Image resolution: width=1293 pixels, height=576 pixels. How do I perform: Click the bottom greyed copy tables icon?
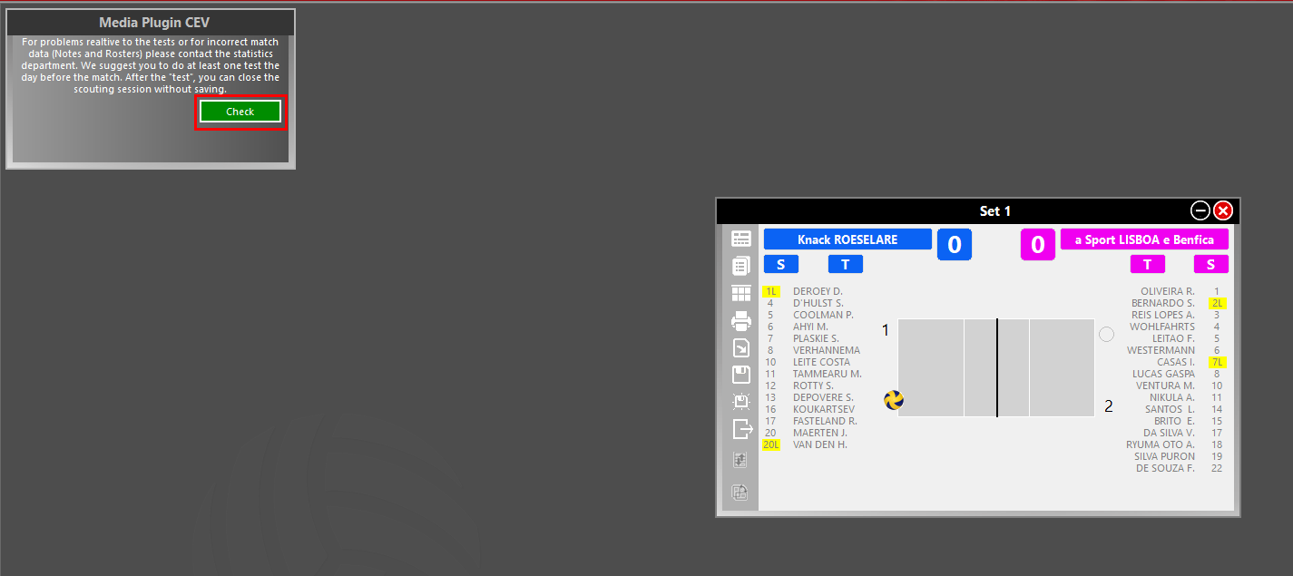740,493
